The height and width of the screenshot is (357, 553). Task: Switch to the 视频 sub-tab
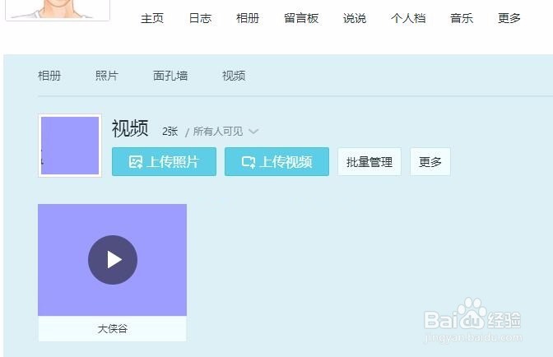(x=234, y=76)
